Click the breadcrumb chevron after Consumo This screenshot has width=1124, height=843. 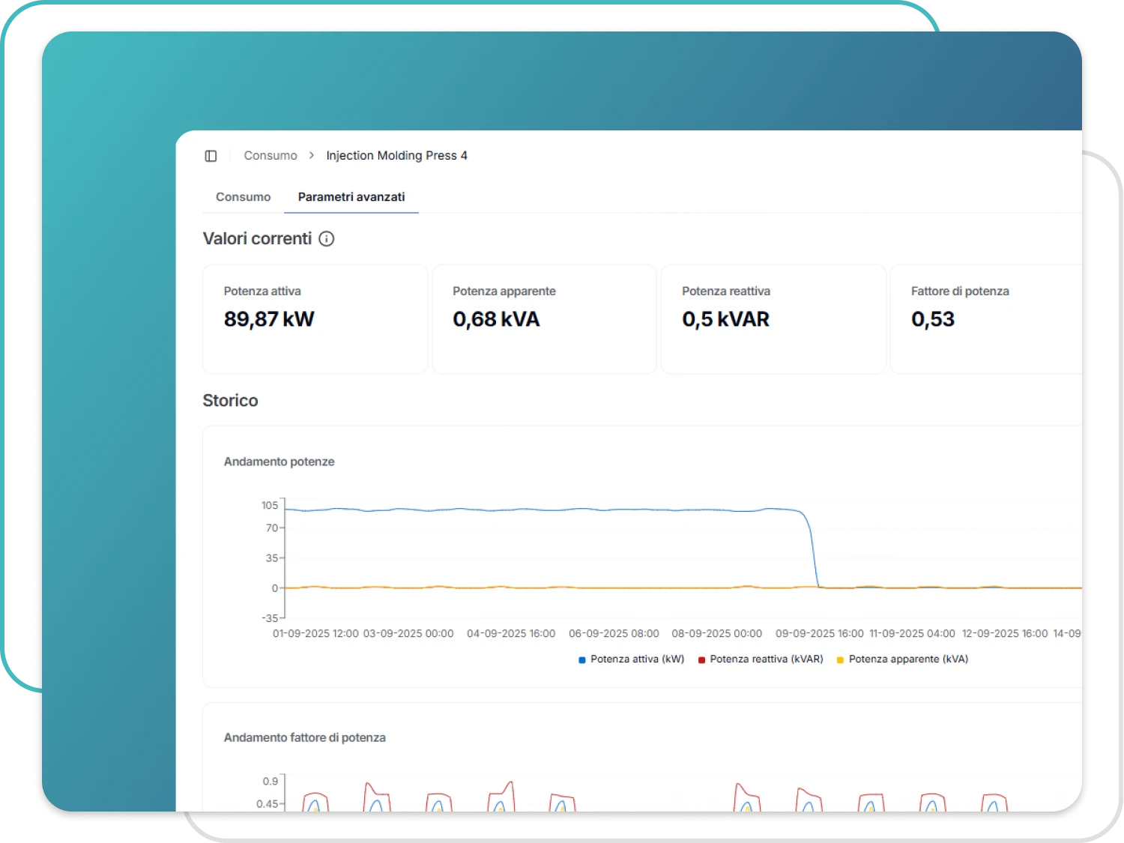312,156
